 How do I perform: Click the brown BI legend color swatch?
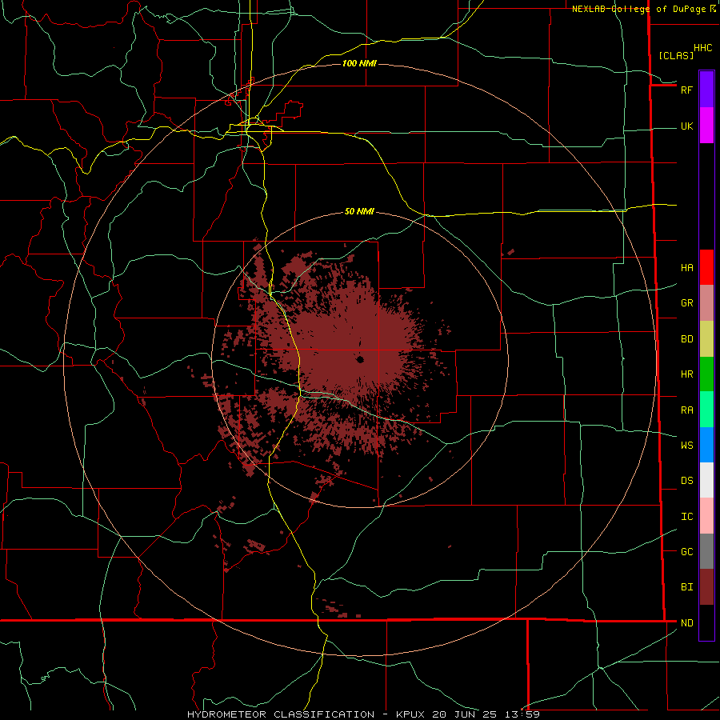[x=706, y=587]
